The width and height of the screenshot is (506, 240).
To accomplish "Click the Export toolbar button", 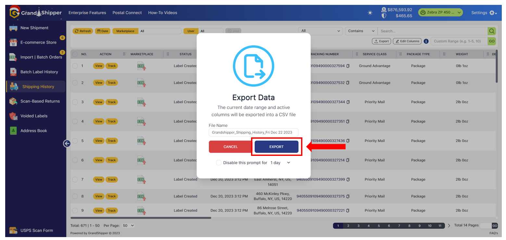I will [382, 41].
